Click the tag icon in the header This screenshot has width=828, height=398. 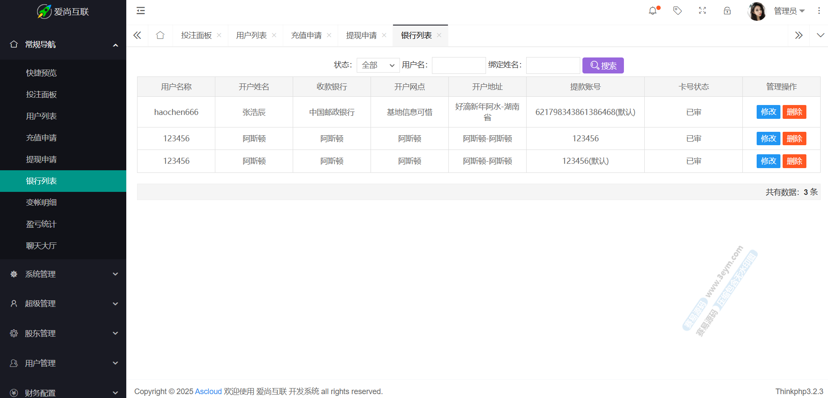[678, 11]
